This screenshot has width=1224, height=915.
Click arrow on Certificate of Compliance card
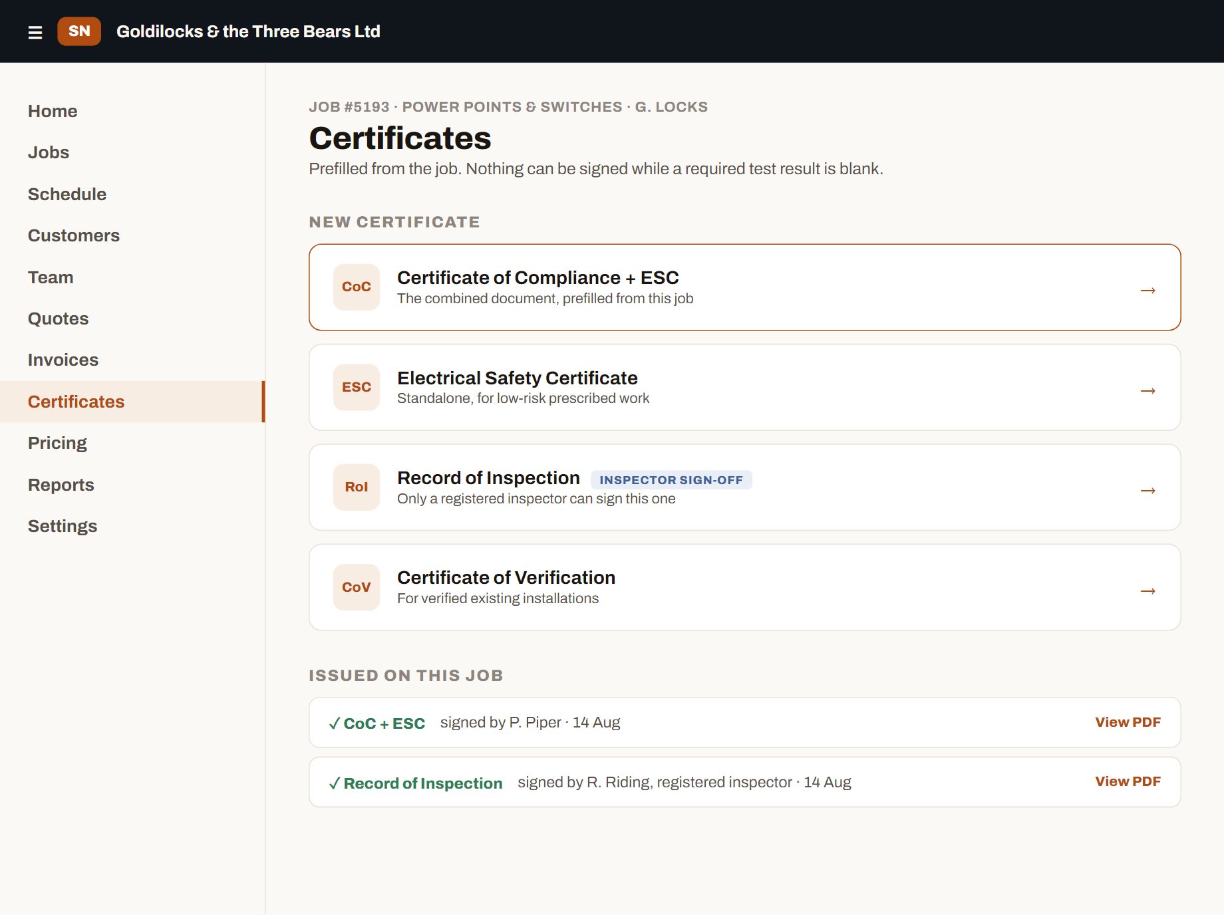coord(1147,291)
